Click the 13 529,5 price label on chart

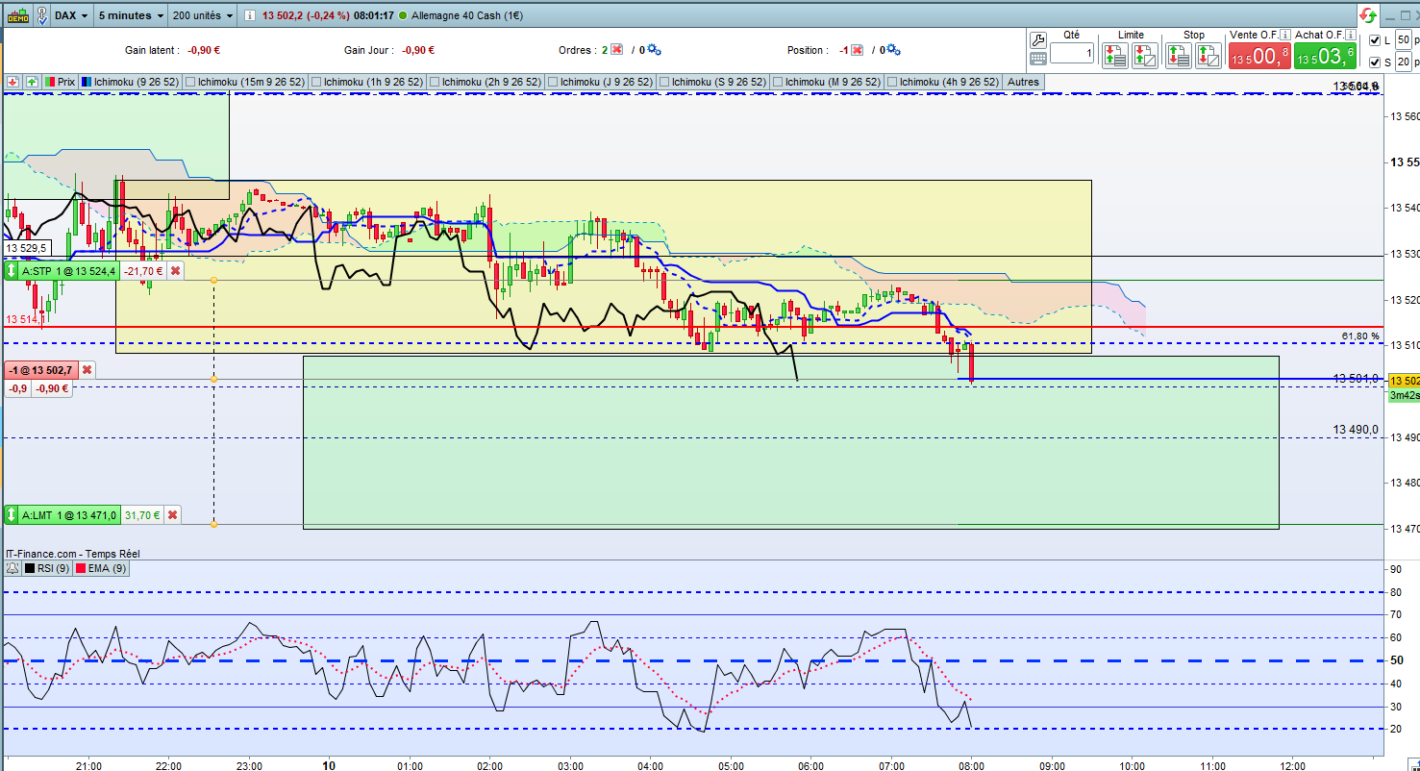[x=27, y=248]
